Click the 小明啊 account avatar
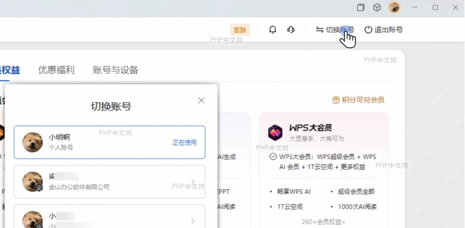 coord(33,142)
